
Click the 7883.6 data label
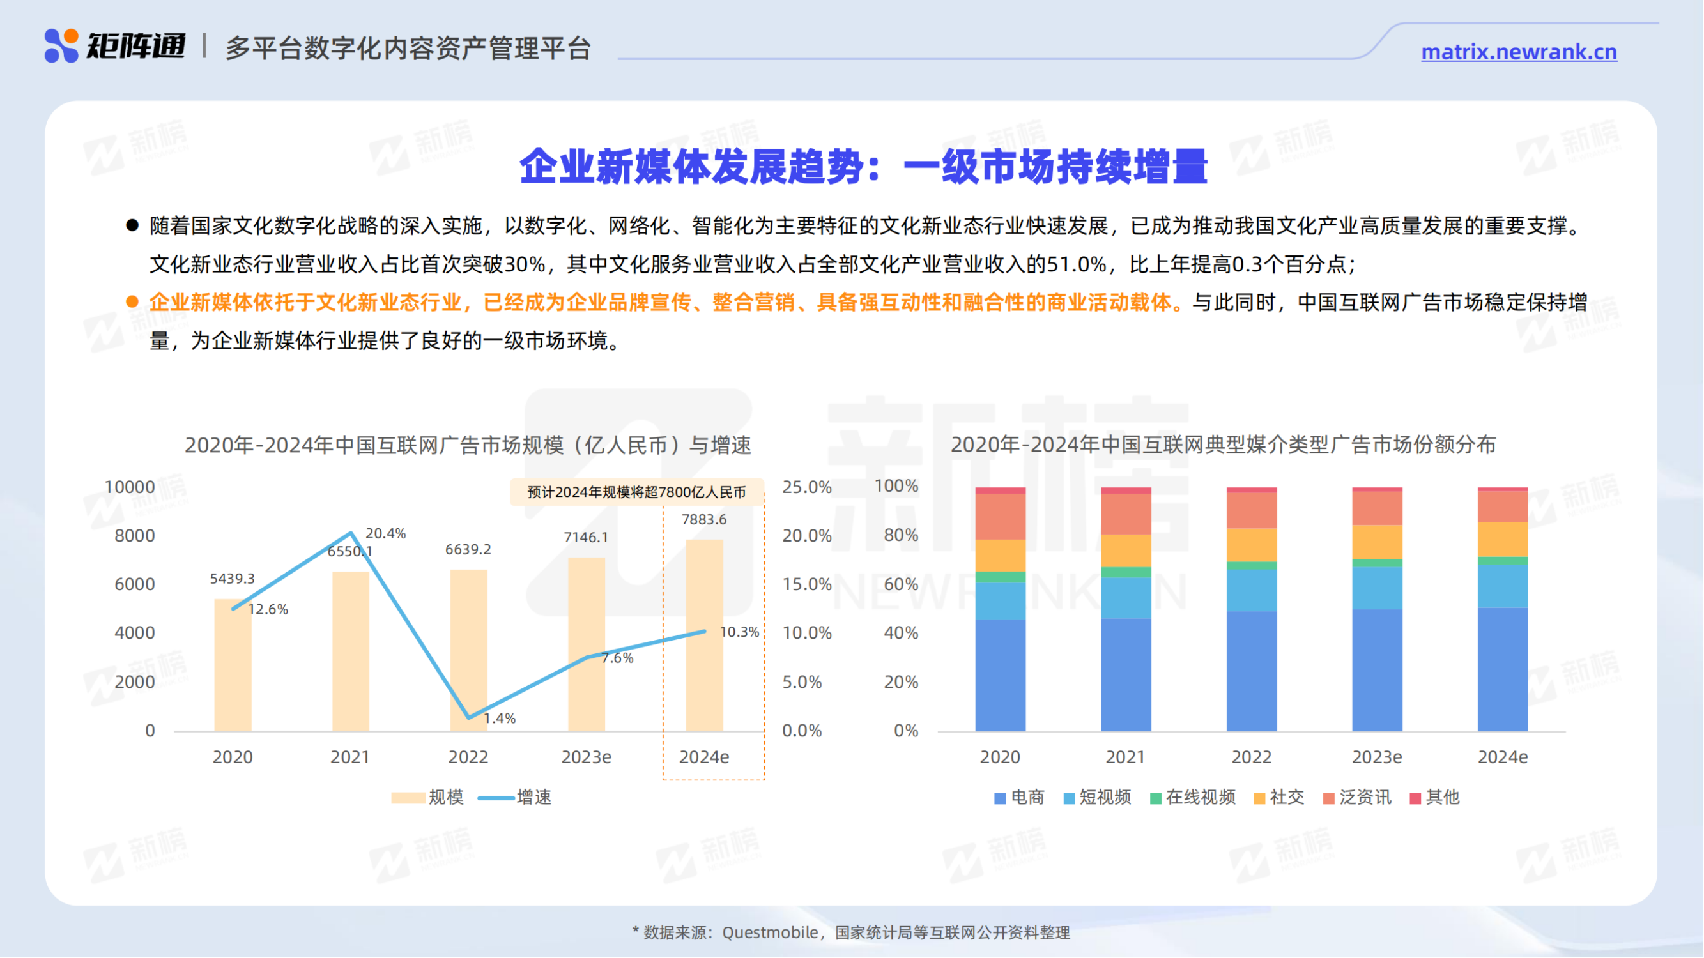pyautogui.click(x=704, y=520)
